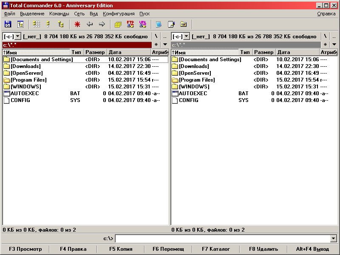
Task: Sort left panel by Размер column
Action: tap(95, 52)
